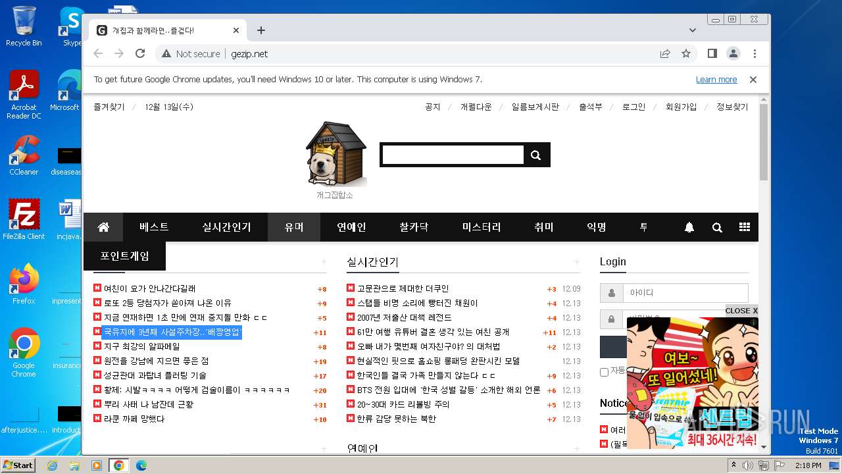842x474 pixels.
Task: Expand 포인트게임 section with plus
Action: pos(323,262)
